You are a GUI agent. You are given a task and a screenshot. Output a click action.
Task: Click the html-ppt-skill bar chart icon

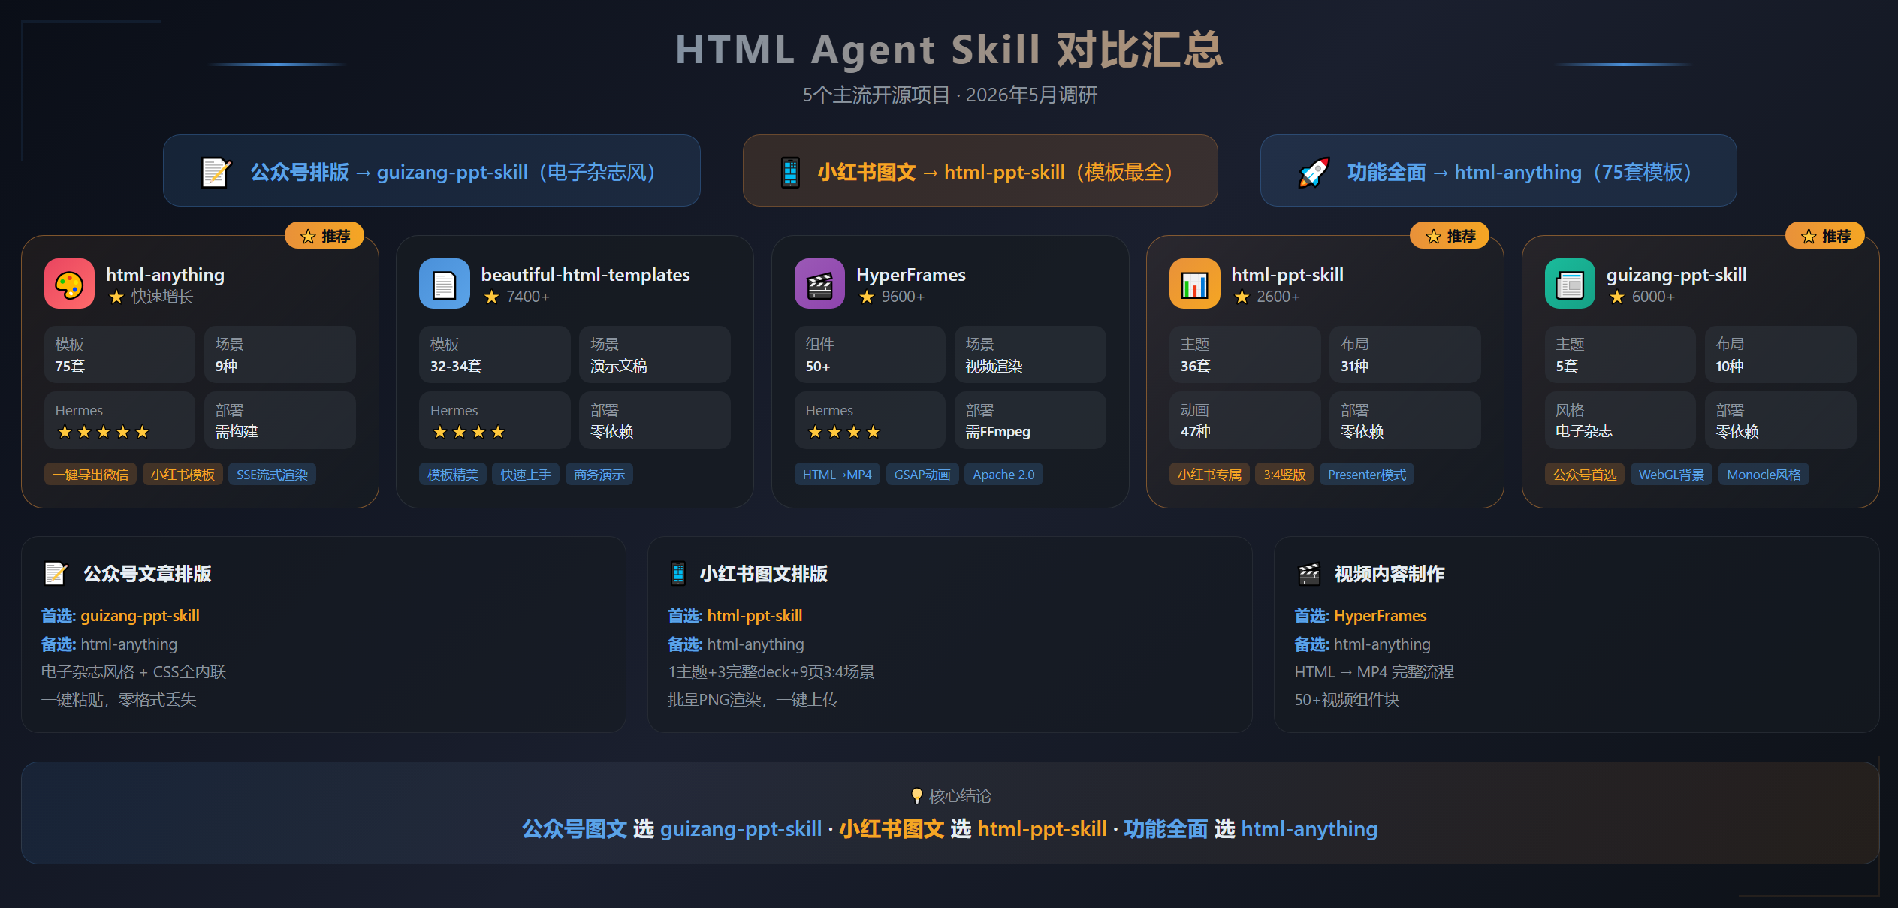pos(1194,284)
